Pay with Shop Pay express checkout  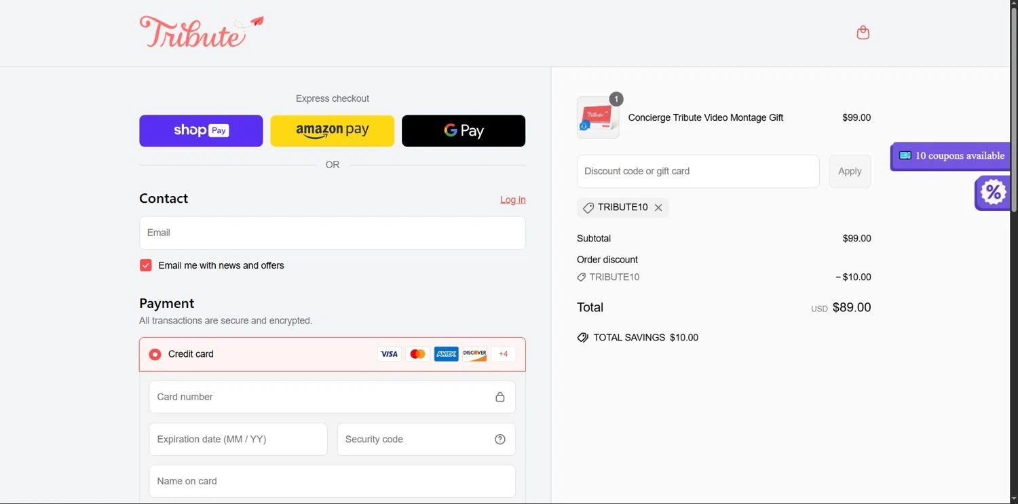201,131
